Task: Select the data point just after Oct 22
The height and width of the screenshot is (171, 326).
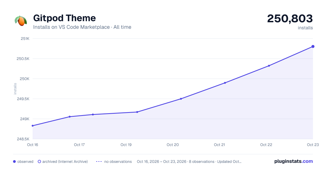Action: 269,66
